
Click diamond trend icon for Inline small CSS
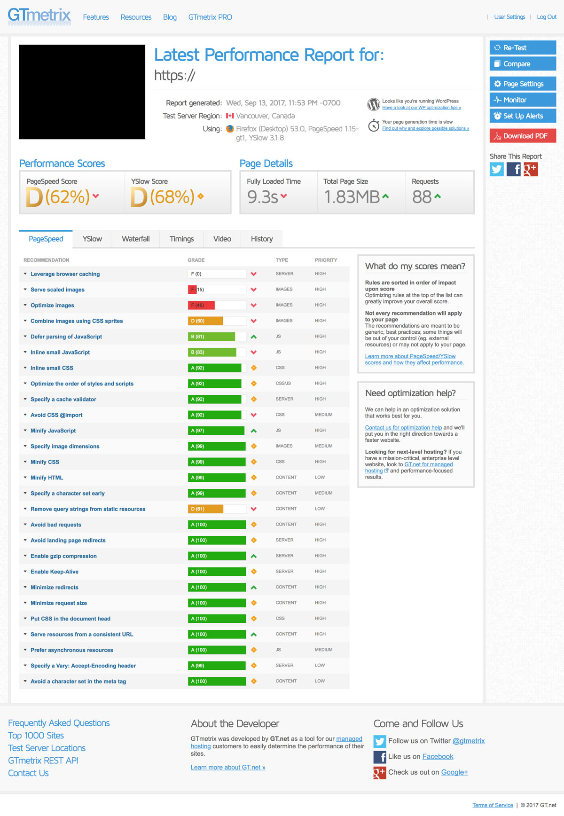click(x=254, y=368)
